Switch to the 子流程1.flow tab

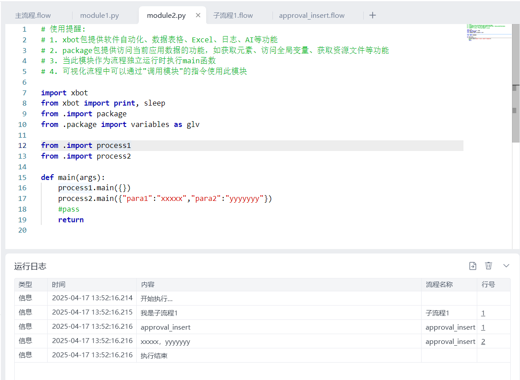point(233,16)
